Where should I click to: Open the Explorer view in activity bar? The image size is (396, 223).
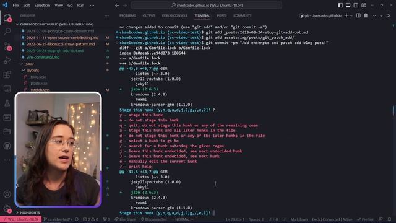pos(7,17)
